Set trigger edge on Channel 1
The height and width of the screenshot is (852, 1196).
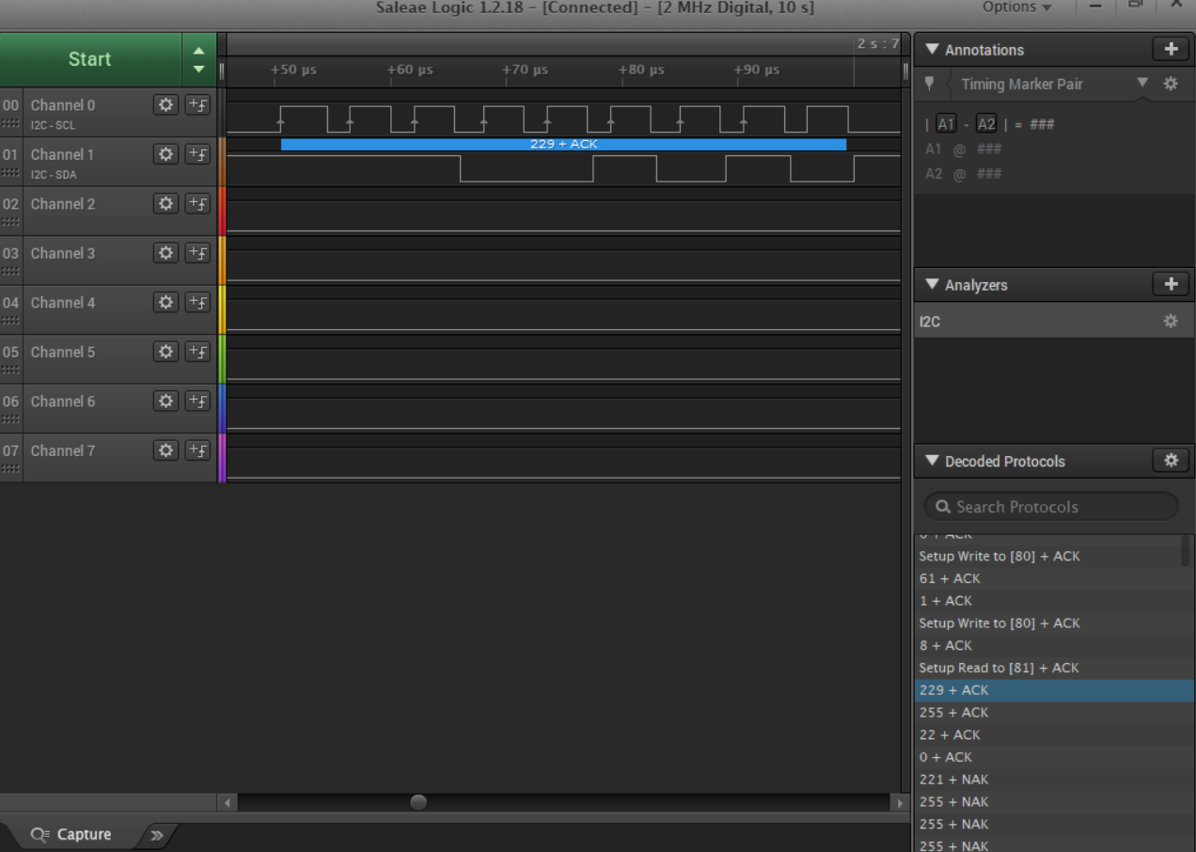[197, 153]
